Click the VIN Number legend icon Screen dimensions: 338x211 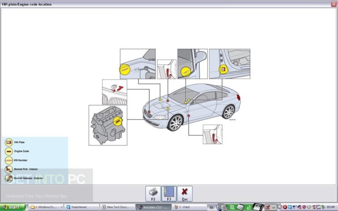coord(9,160)
